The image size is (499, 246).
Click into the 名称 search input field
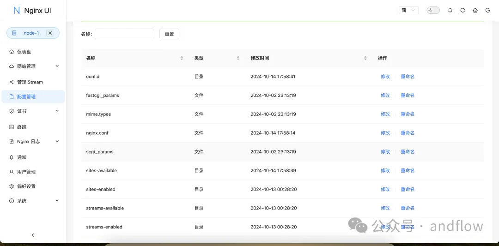pyautogui.click(x=124, y=34)
